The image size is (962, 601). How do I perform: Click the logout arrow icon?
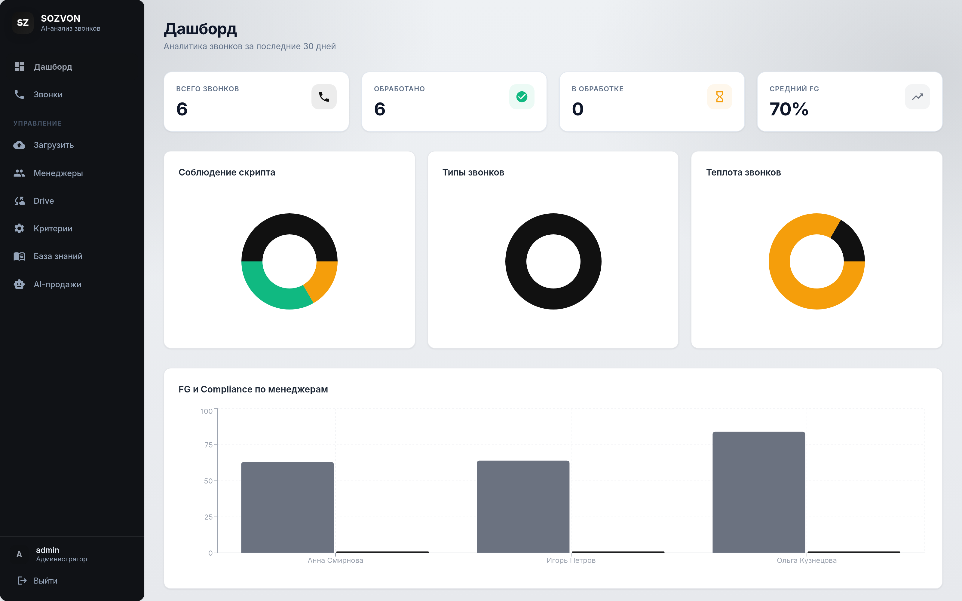[x=22, y=581]
